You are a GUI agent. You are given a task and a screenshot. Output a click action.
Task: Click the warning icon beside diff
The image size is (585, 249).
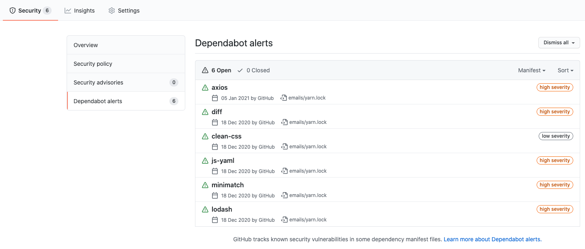click(205, 112)
